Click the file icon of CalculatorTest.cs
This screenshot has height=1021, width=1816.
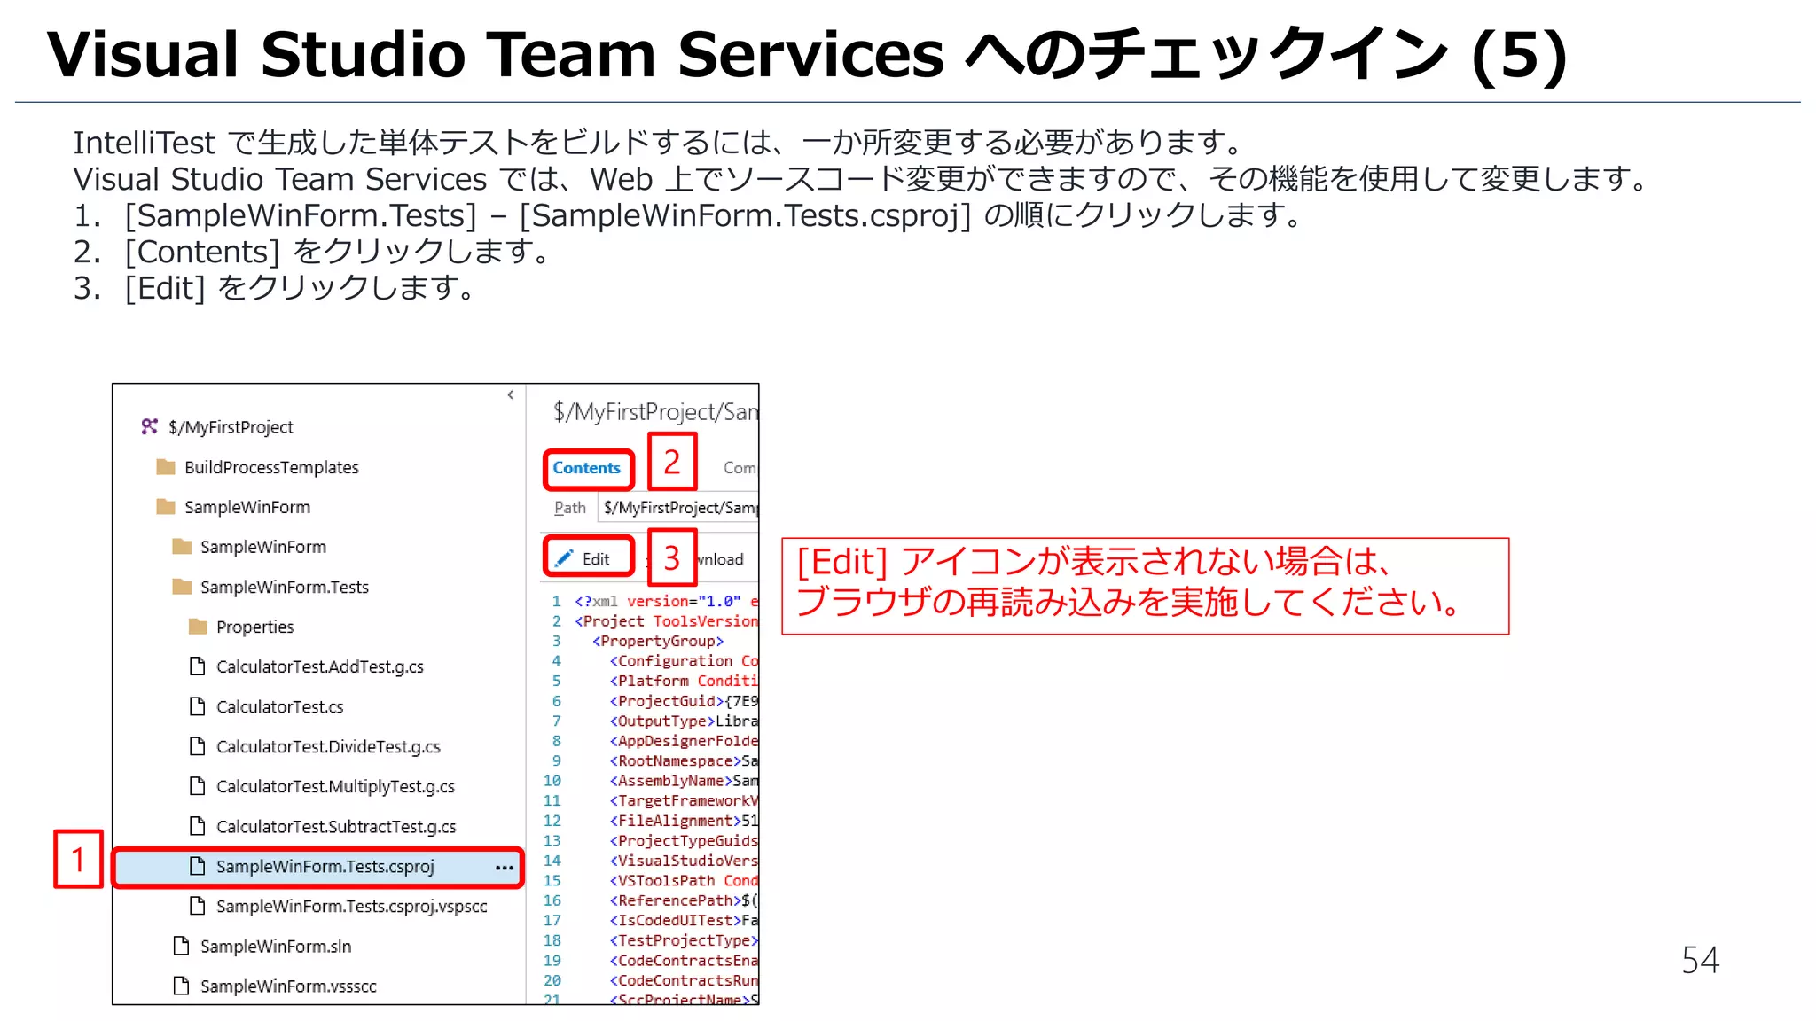[x=197, y=705]
